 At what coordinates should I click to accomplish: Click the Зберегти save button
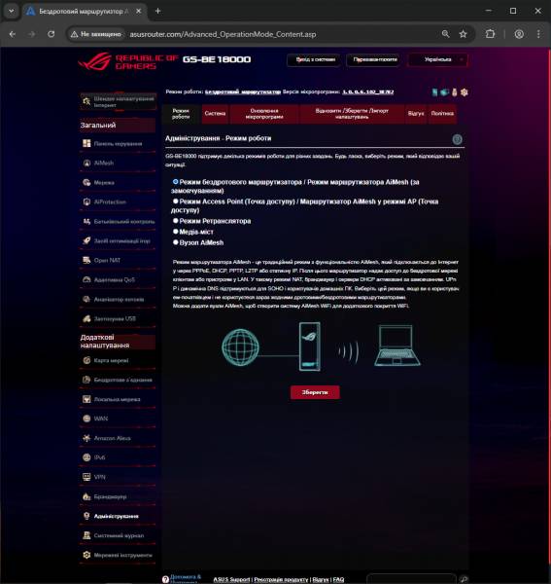click(315, 392)
